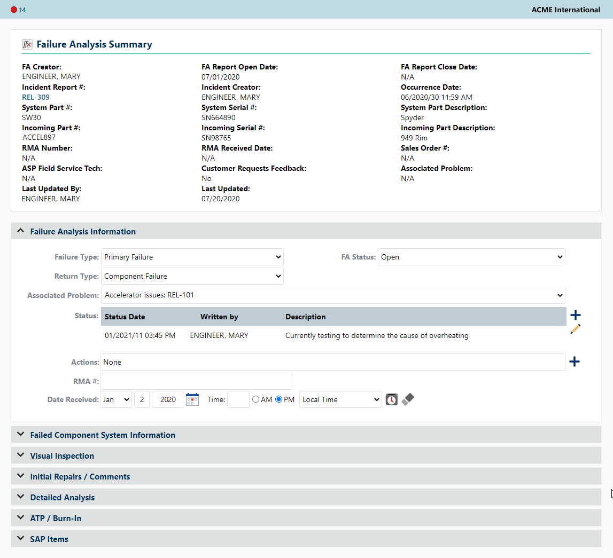Screen dimensions: 613x558
Task: Clear date received with the eraser icon
Action: (x=408, y=399)
